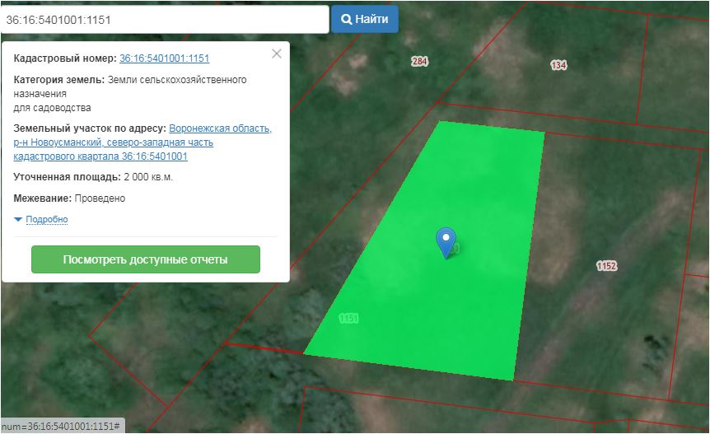
Task: Click the для садоводства text line
Action: [x=52, y=108]
